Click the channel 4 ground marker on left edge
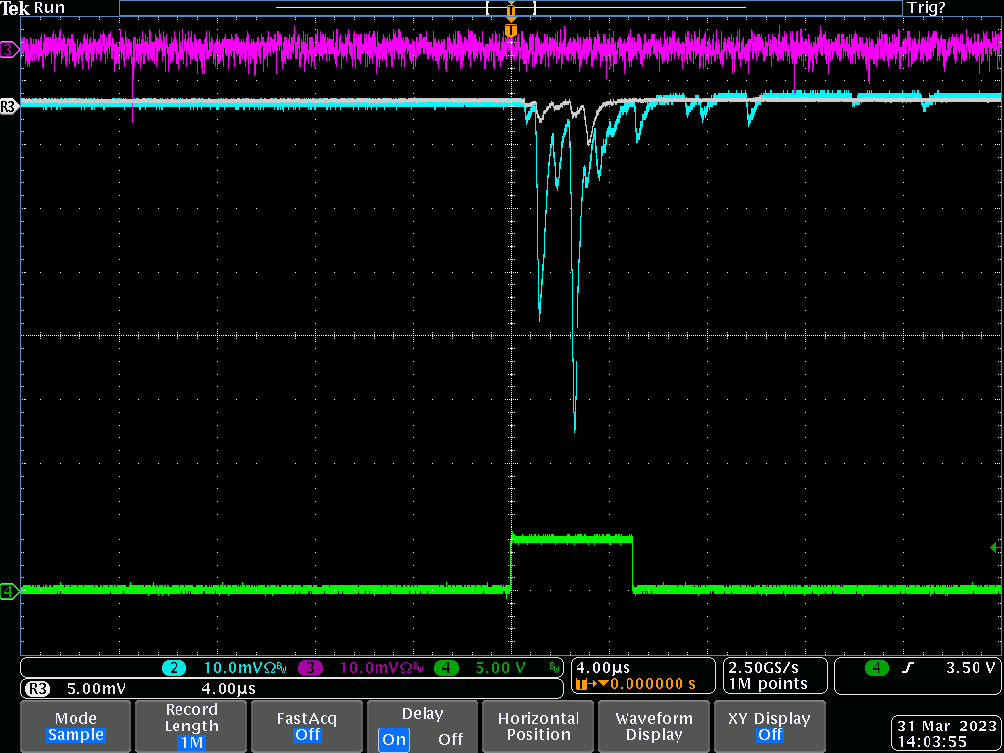The image size is (1004, 753). 9,591
